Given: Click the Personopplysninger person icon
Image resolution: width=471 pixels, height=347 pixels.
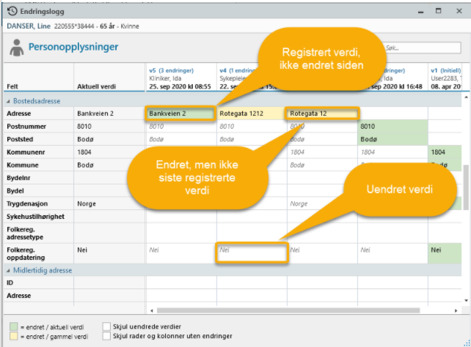Looking at the screenshot, I should click(x=15, y=48).
